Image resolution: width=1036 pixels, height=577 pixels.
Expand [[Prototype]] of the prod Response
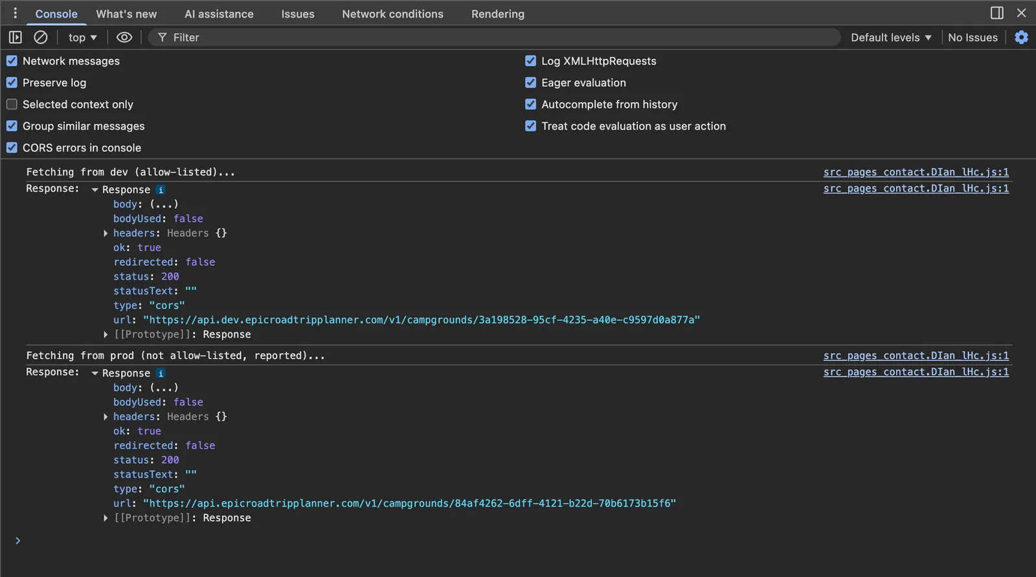tap(106, 518)
